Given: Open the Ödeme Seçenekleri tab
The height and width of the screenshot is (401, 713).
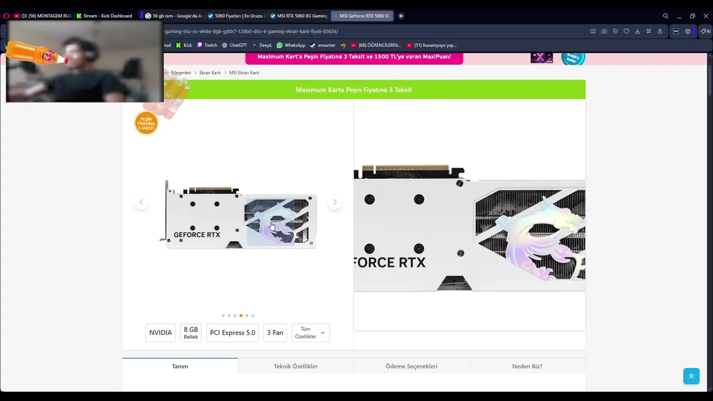Looking at the screenshot, I should coord(412,366).
